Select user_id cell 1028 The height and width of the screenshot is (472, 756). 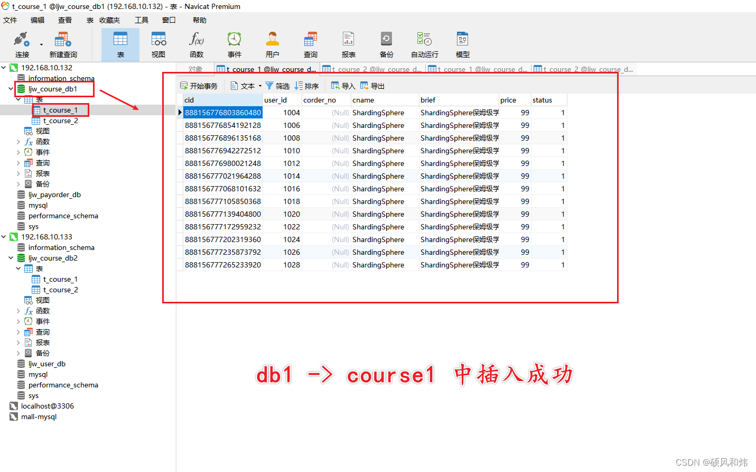click(282, 265)
